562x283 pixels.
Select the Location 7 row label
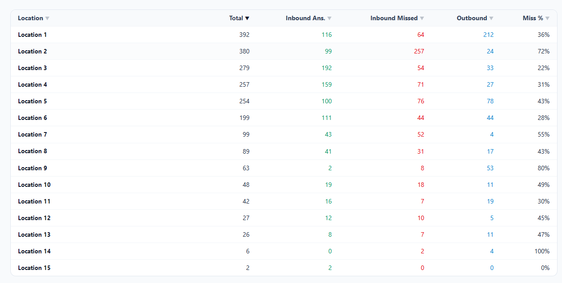32,134
